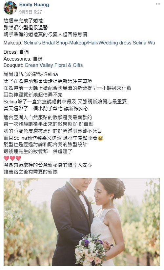This screenshot has width=164, height=270.
Task: Click the "Dress: 自備" line
Action: [x=16, y=52]
